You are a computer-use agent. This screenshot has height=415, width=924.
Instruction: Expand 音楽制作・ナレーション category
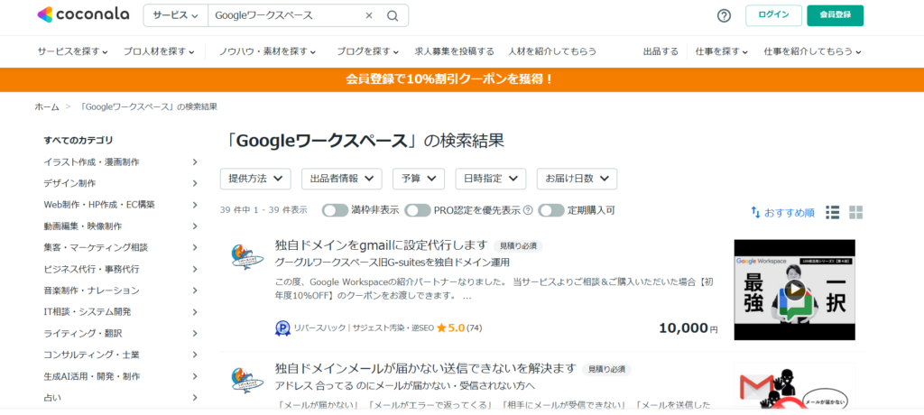[121, 290]
